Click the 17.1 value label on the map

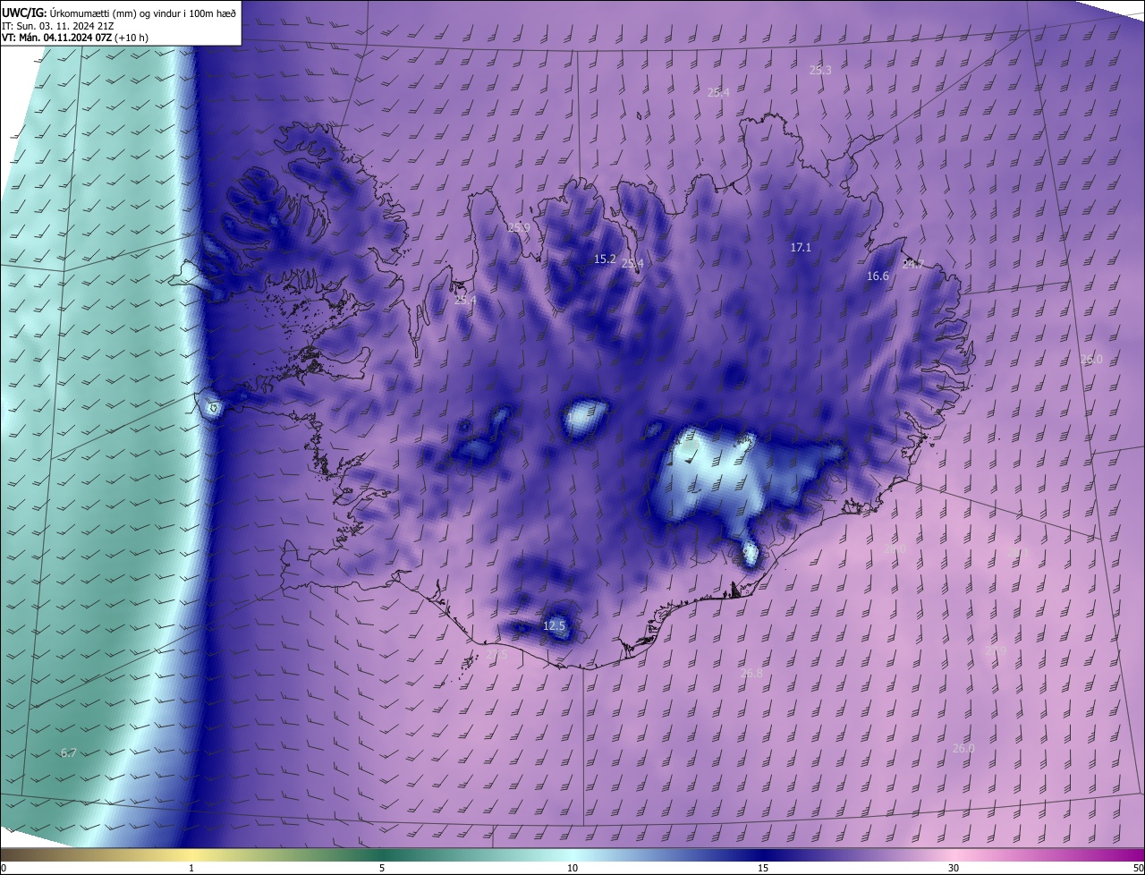[x=801, y=248]
